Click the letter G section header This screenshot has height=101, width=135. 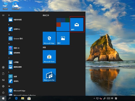click(9, 34)
